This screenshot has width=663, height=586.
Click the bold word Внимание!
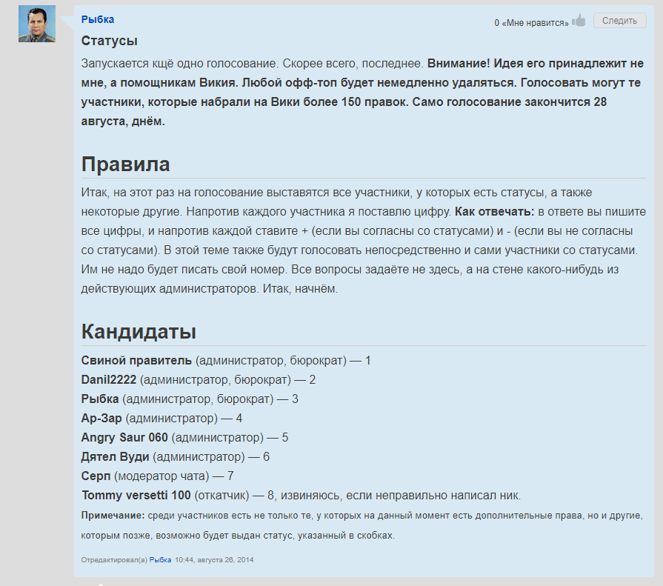tap(459, 64)
